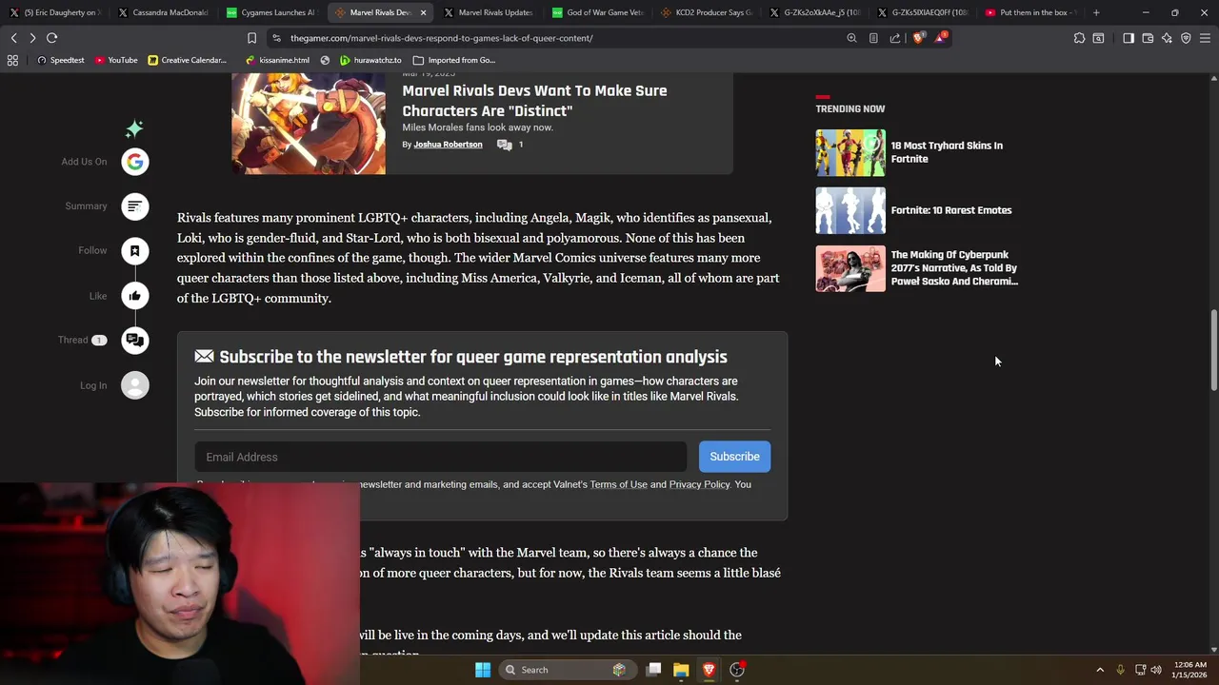Open Fortnite: 10 Rarest Emotes article

point(951,210)
